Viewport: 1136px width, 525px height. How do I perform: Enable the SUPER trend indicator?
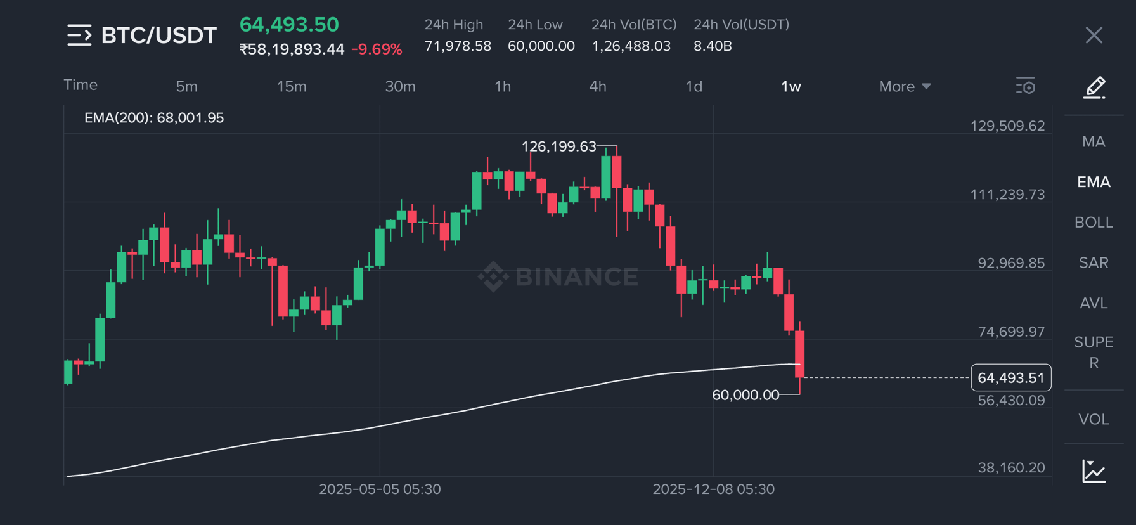click(x=1094, y=353)
